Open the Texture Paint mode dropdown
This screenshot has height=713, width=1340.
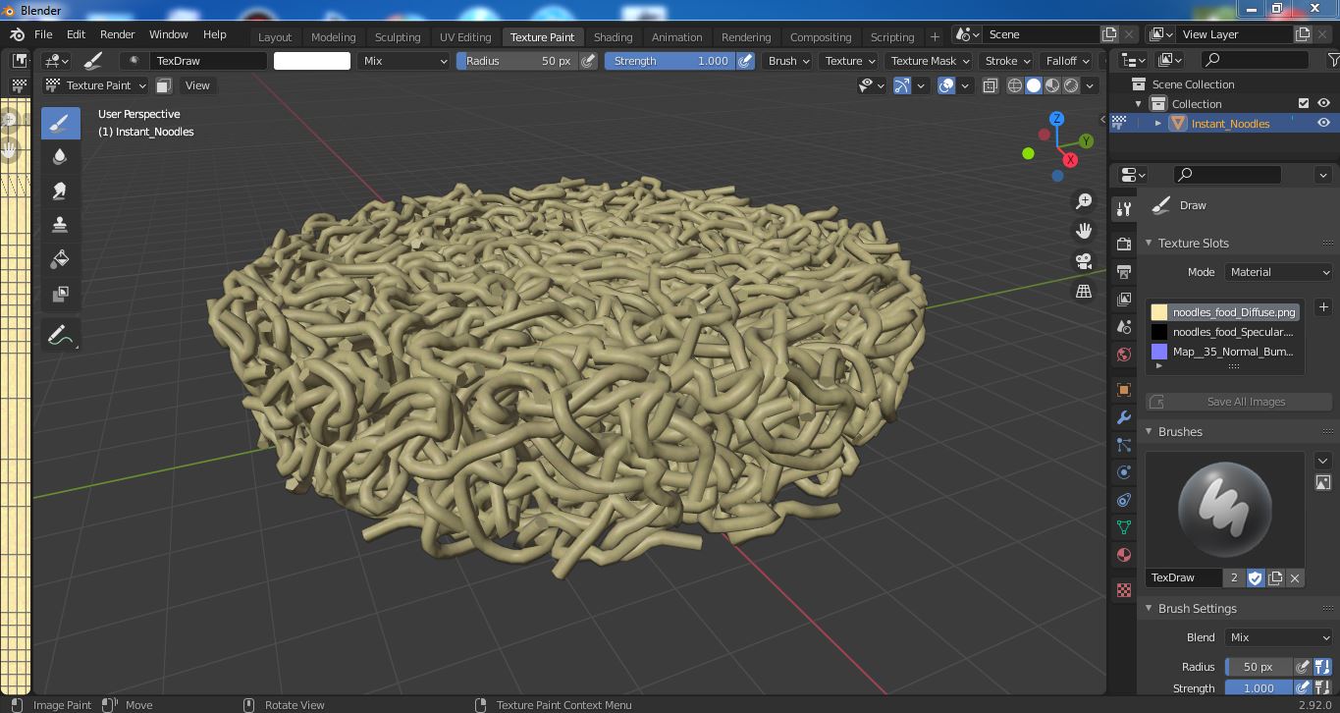(x=96, y=85)
